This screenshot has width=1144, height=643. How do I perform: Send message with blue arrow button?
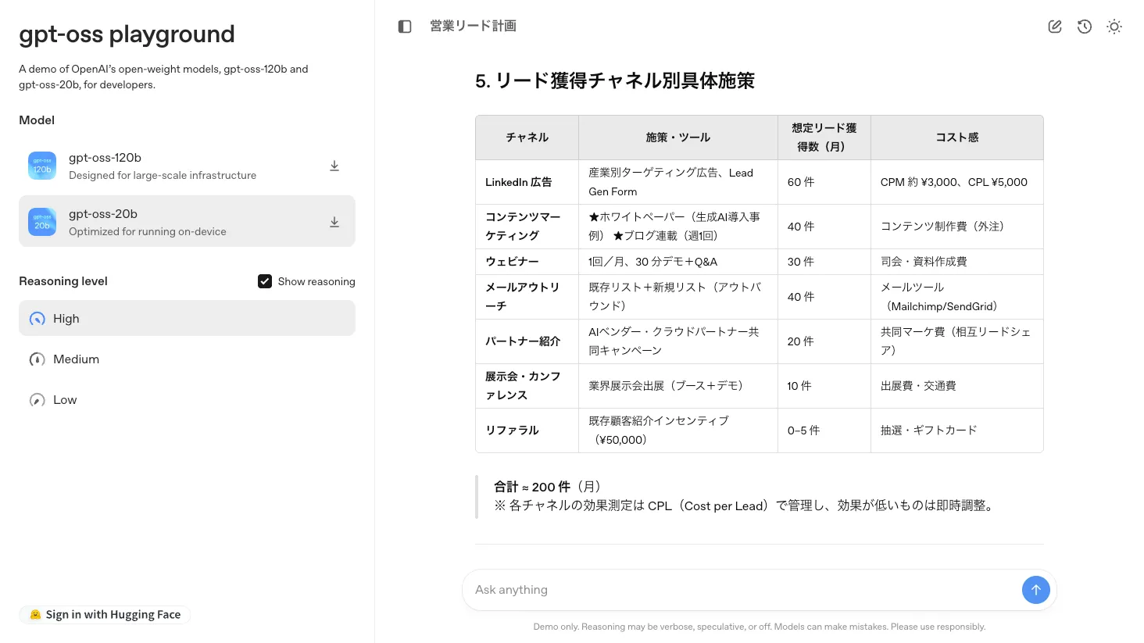pos(1036,590)
